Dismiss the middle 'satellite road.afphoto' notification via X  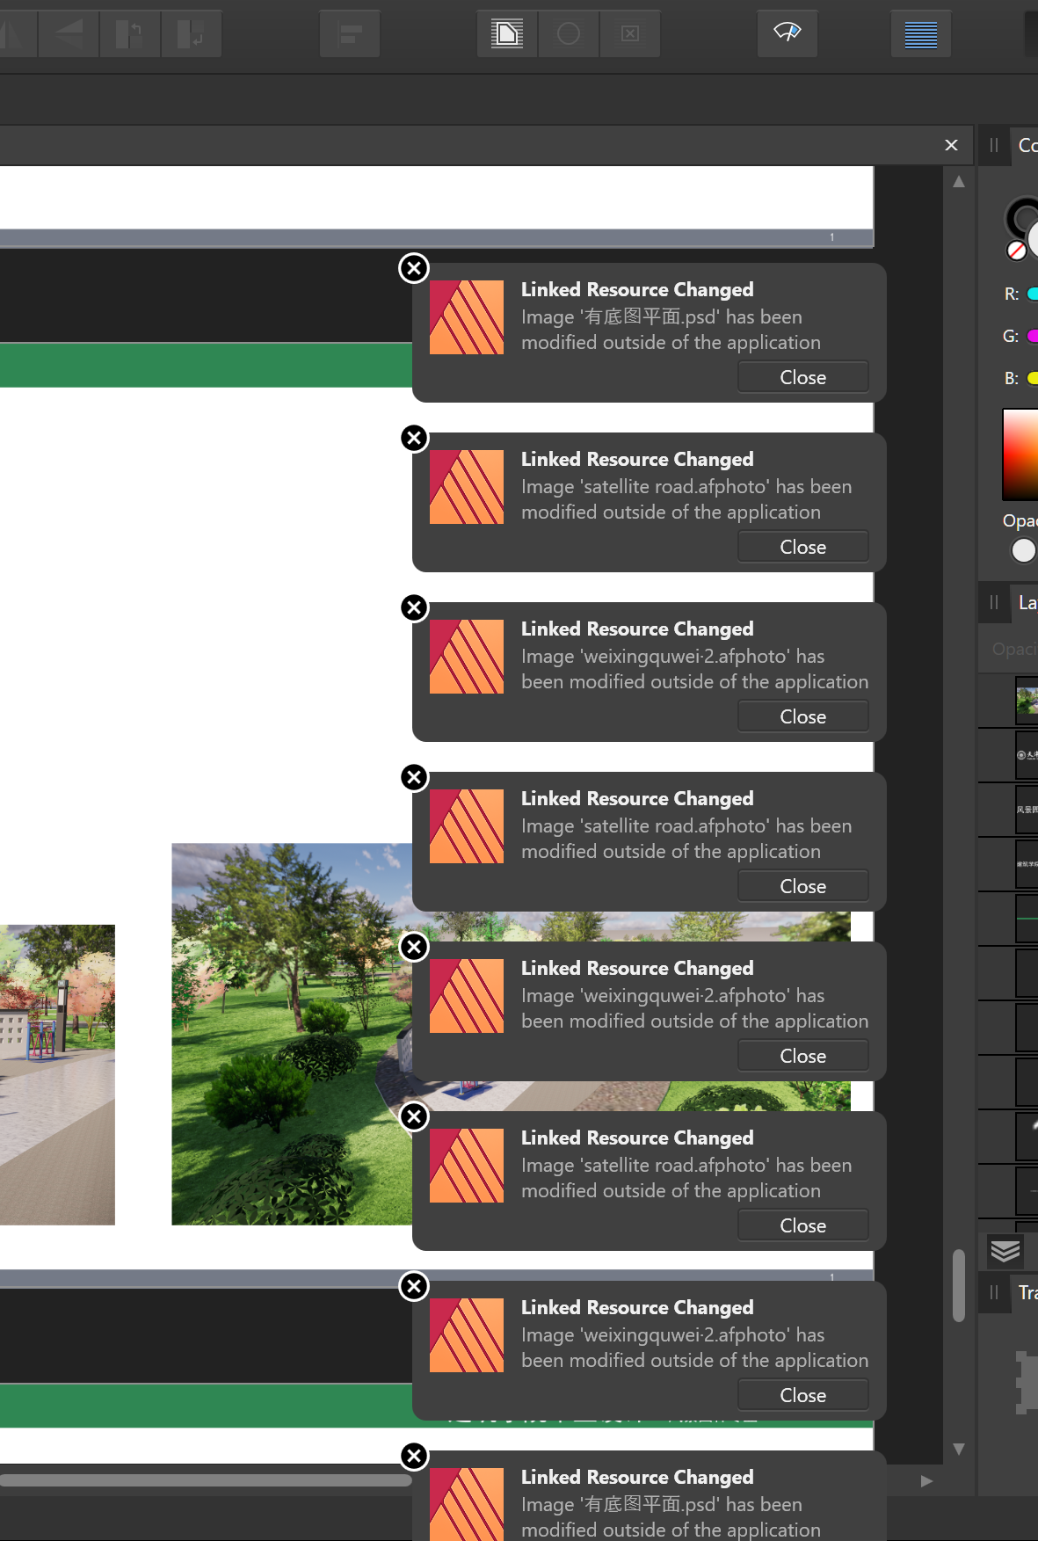[x=414, y=777]
